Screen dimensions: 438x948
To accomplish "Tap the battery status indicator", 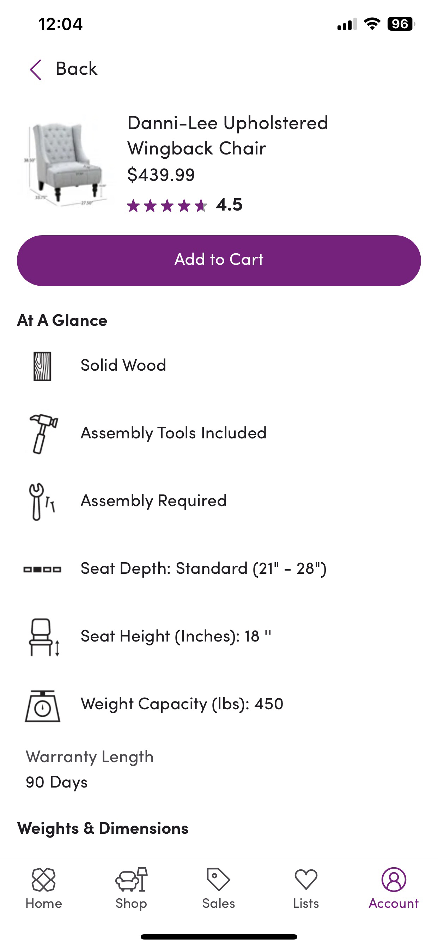I will 401,24.
